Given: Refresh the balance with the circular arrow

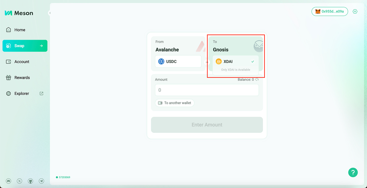Looking at the screenshot, I should click(x=257, y=79).
